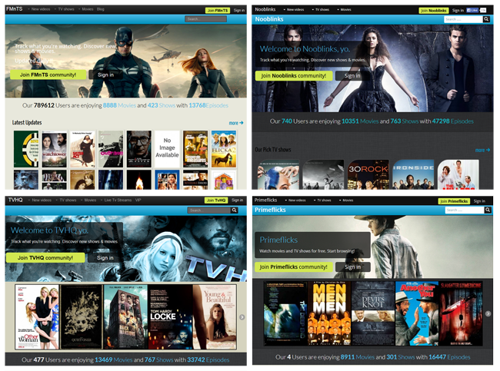Click Sign in link in Primeflicks header
The height and width of the screenshot is (371, 500).
tap(479, 201)
